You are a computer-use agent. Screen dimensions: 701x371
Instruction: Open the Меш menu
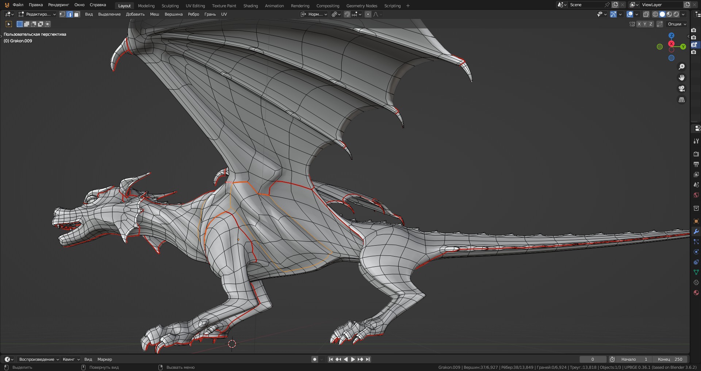[x=154, y=14]
